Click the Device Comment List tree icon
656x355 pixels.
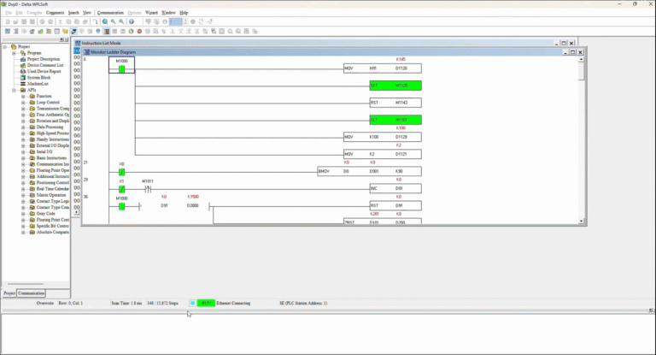click(23, 65)
